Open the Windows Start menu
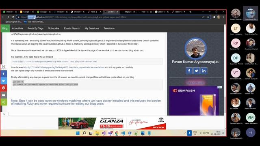The width and height of the screenshot is (260, 146). point(78,133)
